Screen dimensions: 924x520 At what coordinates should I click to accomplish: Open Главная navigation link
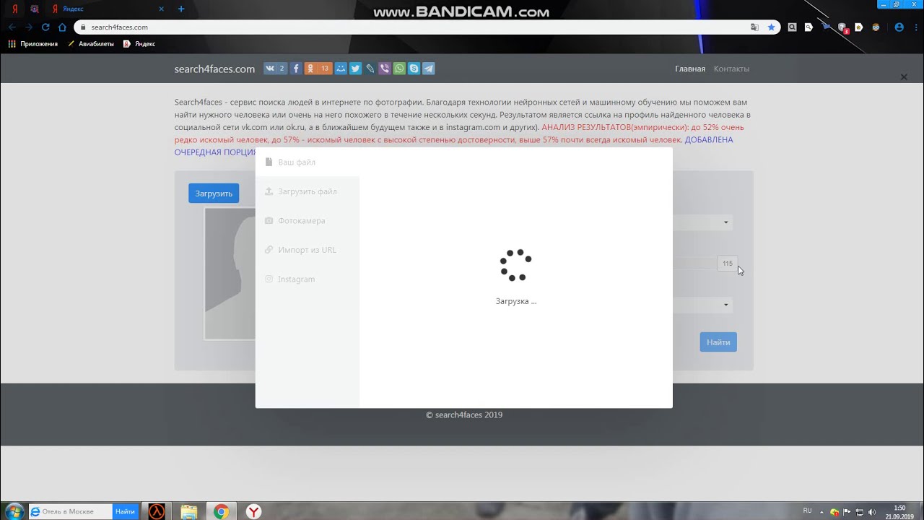point(690,69)
